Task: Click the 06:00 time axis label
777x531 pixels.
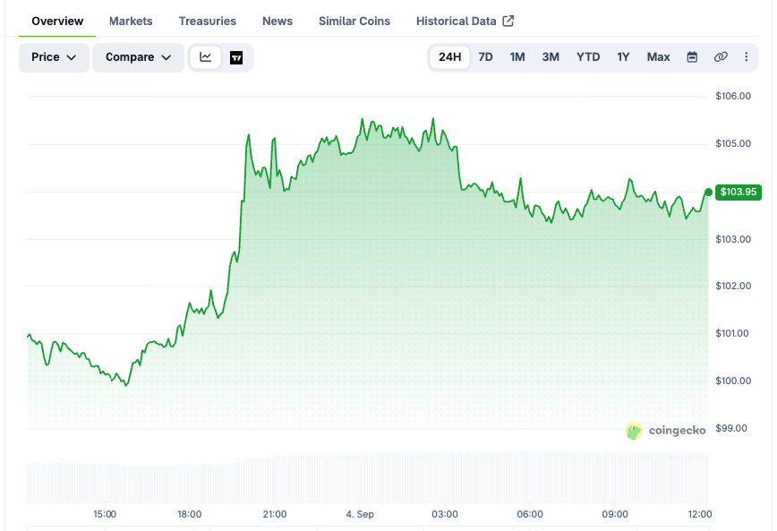Action: tap(530, 514)
